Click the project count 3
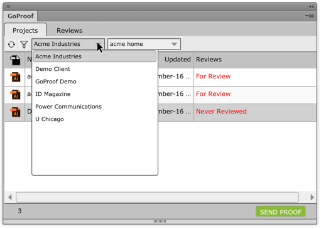 (x=19, y=211)
